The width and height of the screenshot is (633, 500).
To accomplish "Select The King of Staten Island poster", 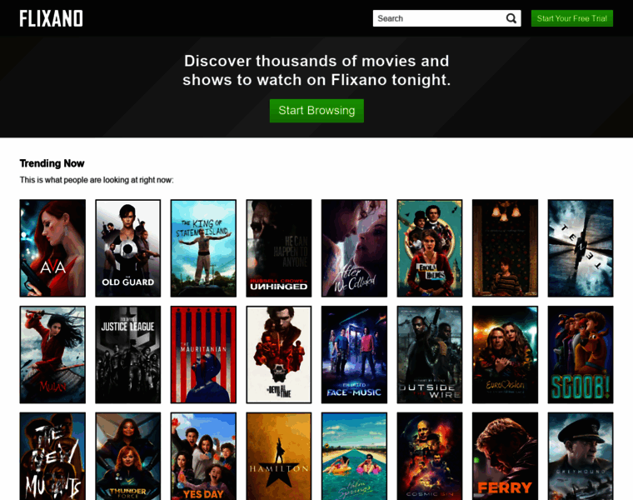I will coord(203,248).
